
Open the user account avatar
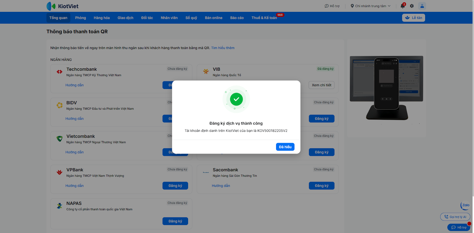coord(422,6)
